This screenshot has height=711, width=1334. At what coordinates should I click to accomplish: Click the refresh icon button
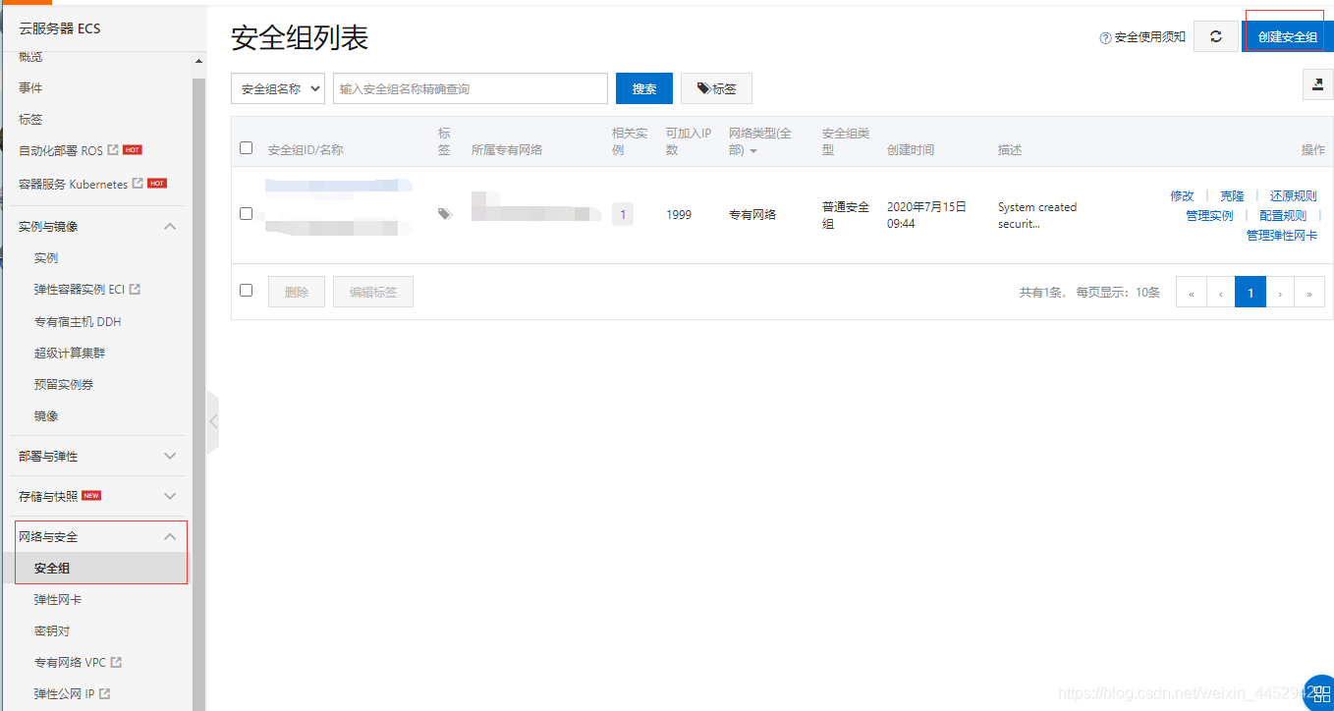click(1215, 36)
